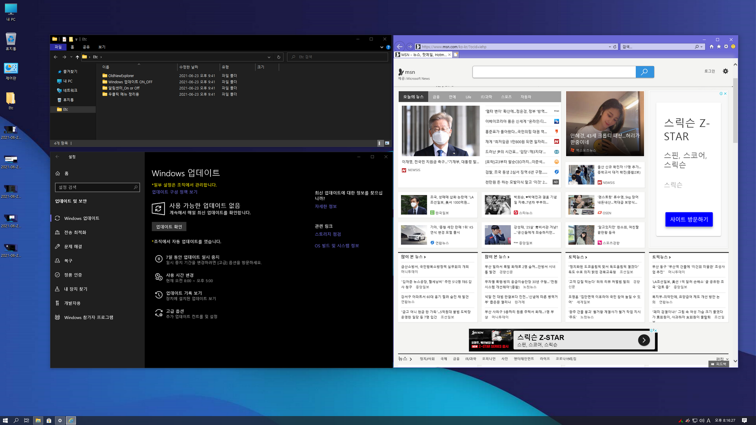Screen dimensions: 756x425
Task: Open recent locations dropdown in File Explorer
Action: (71, 57)
